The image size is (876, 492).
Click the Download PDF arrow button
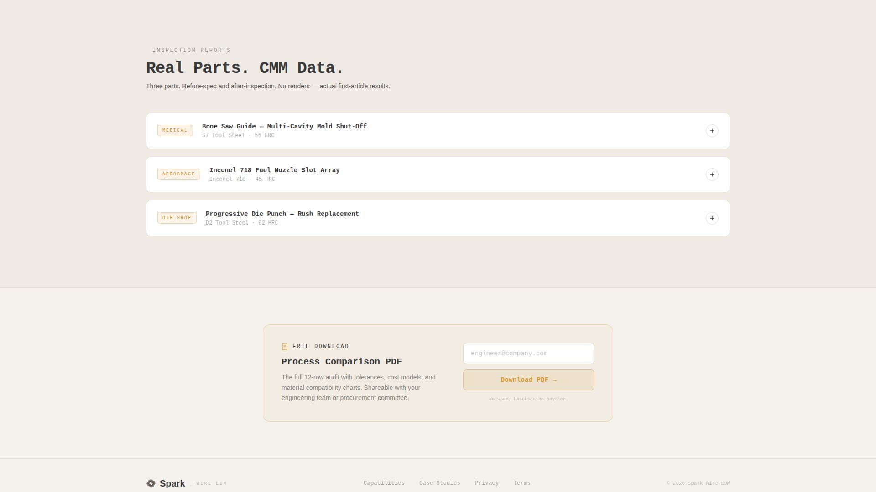click(528, 379)
